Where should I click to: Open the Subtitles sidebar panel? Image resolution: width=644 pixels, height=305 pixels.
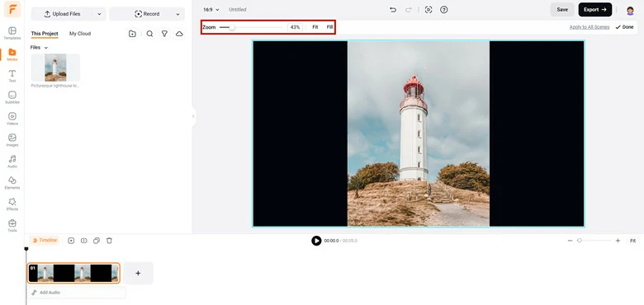point(12,97)
